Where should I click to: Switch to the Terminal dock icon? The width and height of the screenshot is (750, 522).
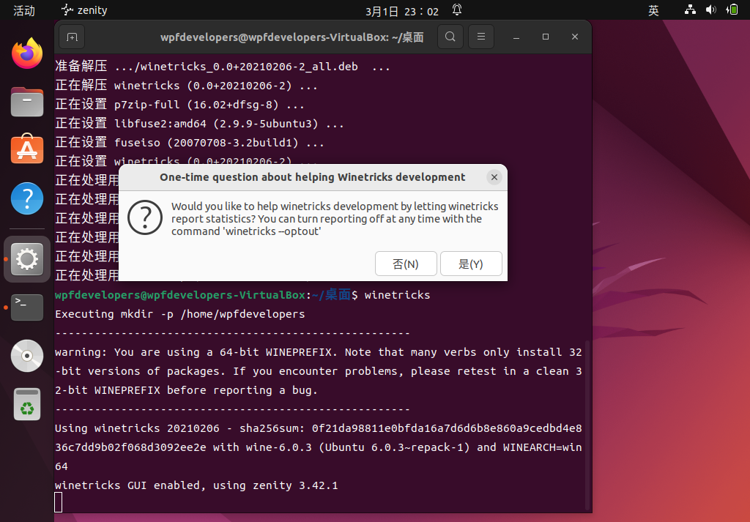pyautogui.click(x=27, y=307)
